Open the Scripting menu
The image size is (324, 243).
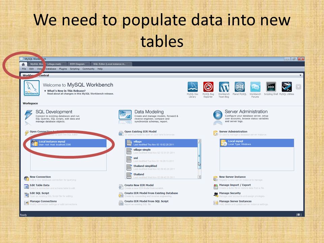coord(75,69)
